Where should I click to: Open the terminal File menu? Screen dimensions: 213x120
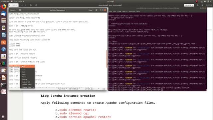110,11
